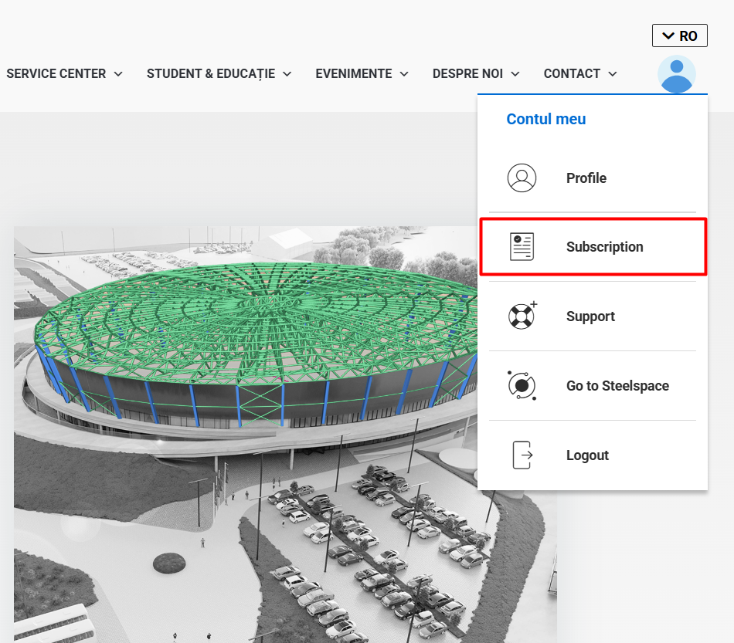Open the Evenimente menu item
Image resolution: width=734 pixels, height=643 pixels.
point(354,74)
